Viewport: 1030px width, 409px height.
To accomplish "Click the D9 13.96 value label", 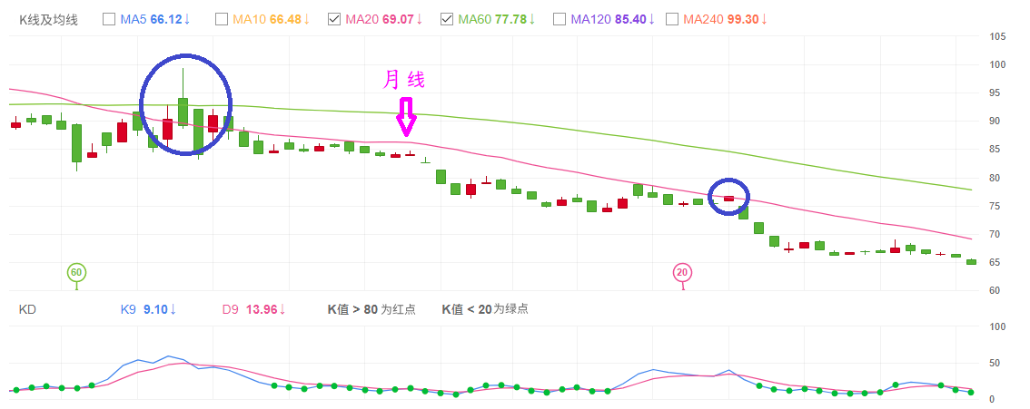I will pyautogui.click(x=253, y=309).
